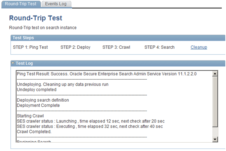This screenshot has height=151, width=226.
Task: Select STEP 2: Deploy
Action: (x=75, y=47)
